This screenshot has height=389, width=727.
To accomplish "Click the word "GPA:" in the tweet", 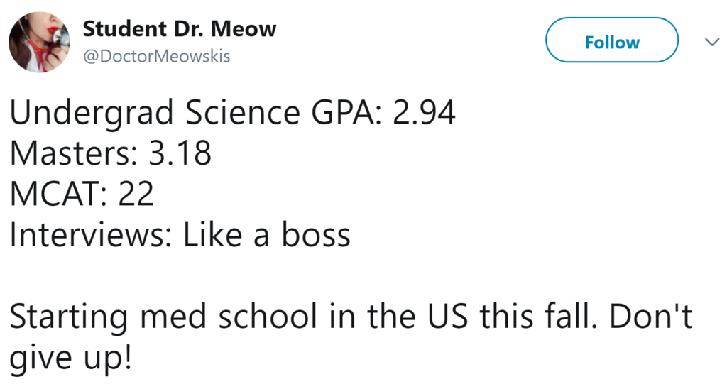I will 346,114.
